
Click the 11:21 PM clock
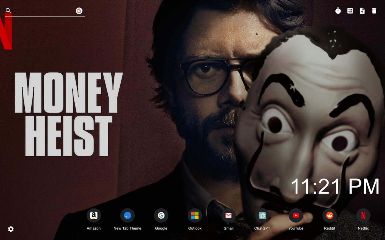point(335,187)
